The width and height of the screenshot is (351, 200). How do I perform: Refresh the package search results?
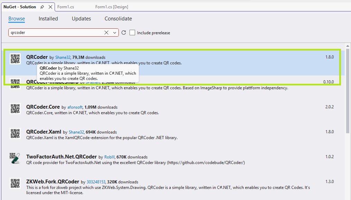124,33
